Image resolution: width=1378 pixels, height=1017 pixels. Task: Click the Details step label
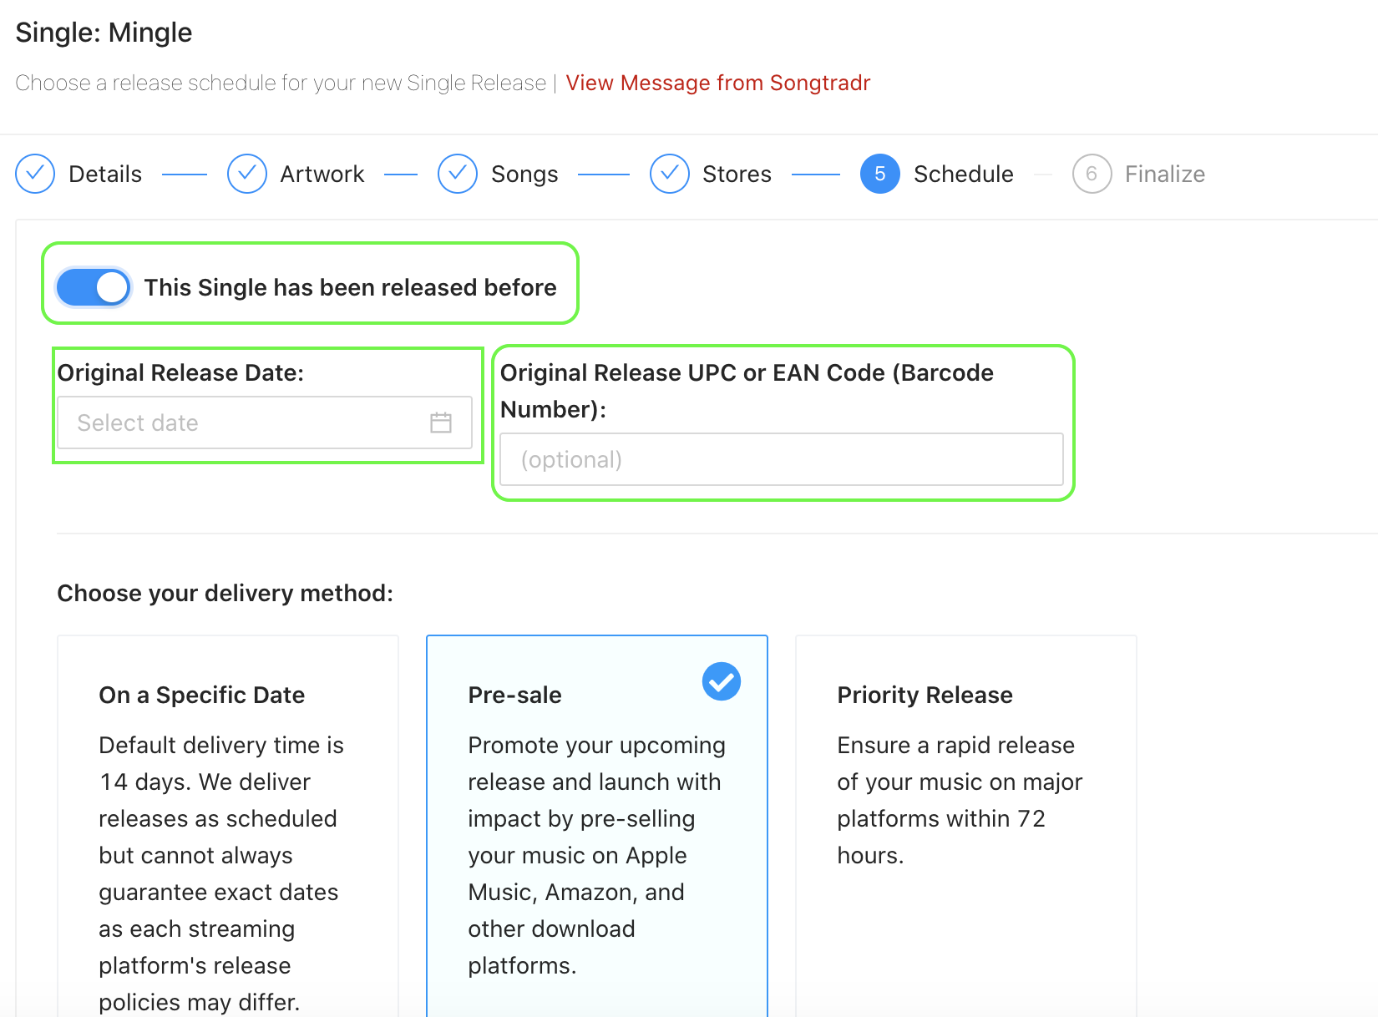(105, 174)
